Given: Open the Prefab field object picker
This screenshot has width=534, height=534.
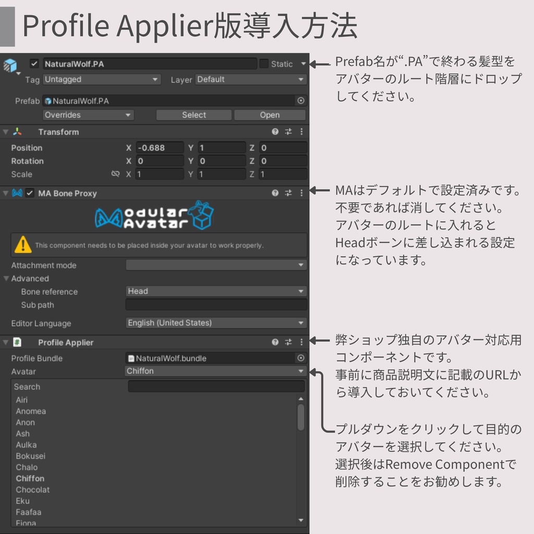Looking at the screenshot, I should [x=301, y=101].
